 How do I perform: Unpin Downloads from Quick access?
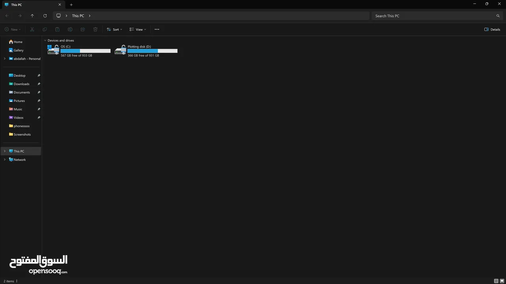39,84
